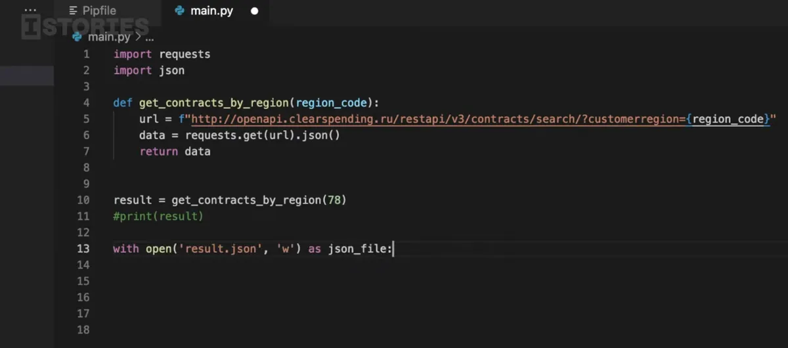Image resolution: width=788 pixels, height=348 pixels.
Task: Click line number 1 in gutter
Action: [x=86, y=54]
